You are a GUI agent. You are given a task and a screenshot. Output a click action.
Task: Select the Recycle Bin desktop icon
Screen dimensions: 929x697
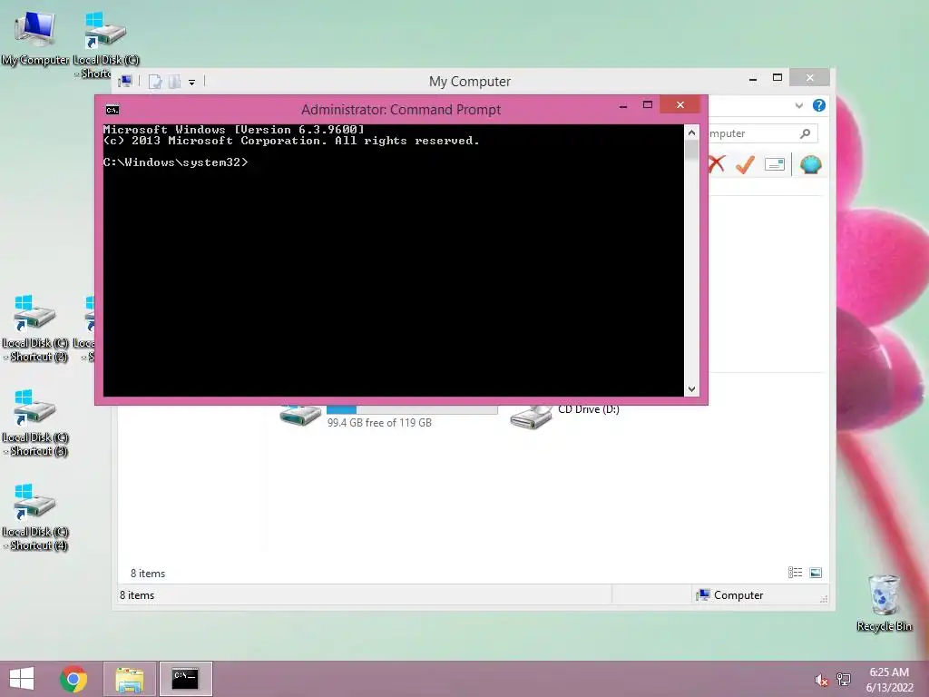pos(884,603)
